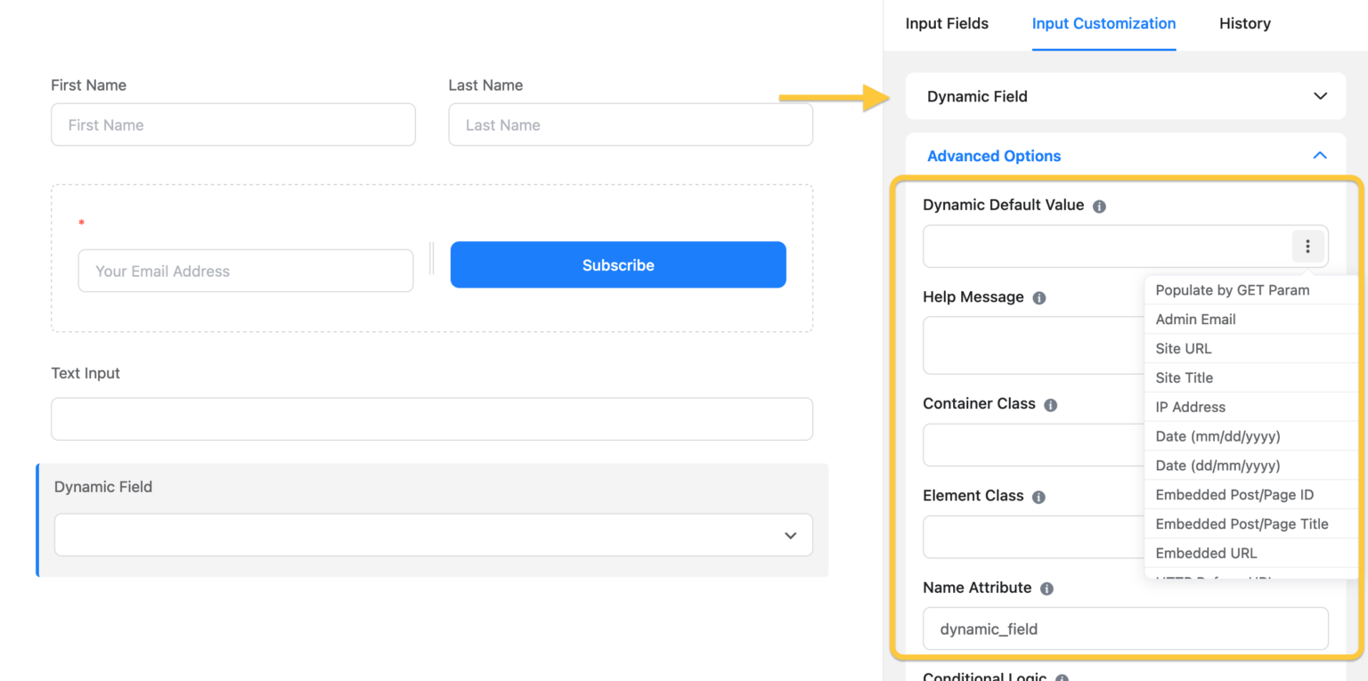Select Admin Email from the smartcode menu
The image size is (1368, 681).
coord(1195,319)
